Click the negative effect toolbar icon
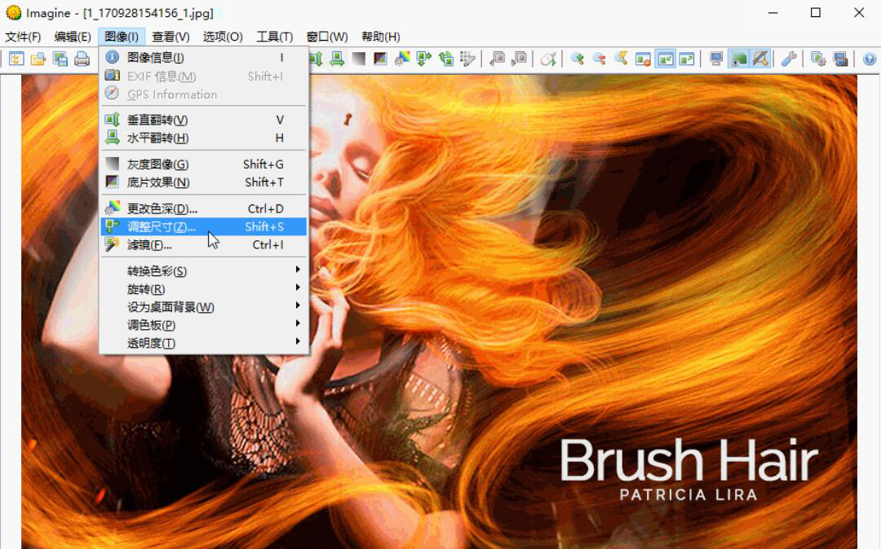The width and height of the screenshot is (881, 549). (380, 59)
